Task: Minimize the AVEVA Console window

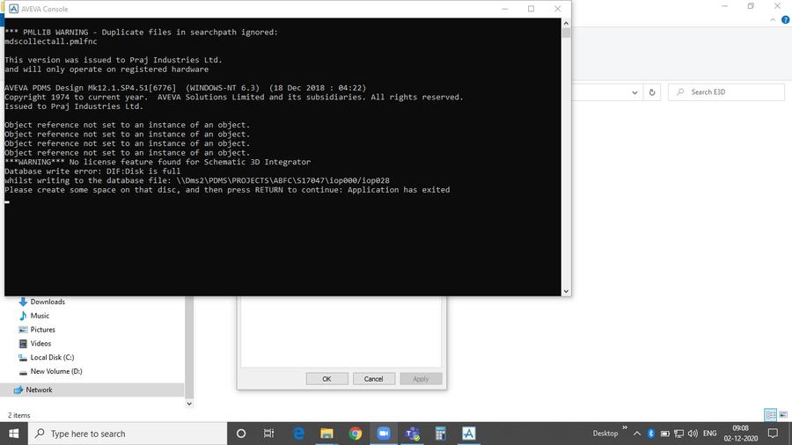Action: click(504, 9)
